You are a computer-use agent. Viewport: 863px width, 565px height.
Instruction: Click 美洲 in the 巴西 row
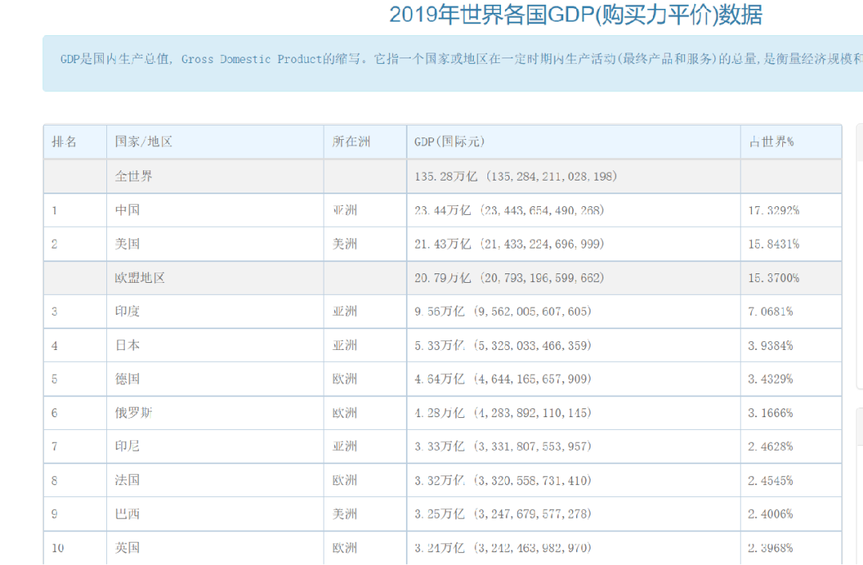(344, 515)
